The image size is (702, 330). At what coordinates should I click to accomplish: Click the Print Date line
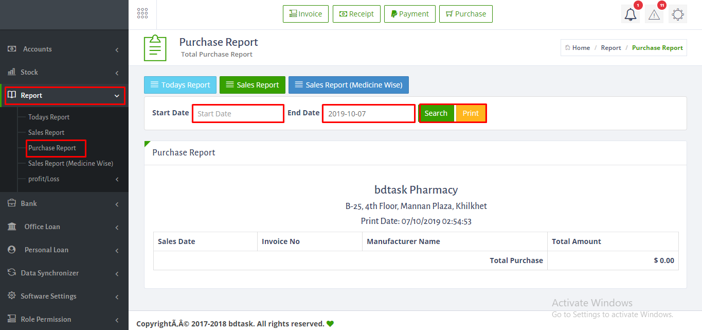(x=416, y=221)
